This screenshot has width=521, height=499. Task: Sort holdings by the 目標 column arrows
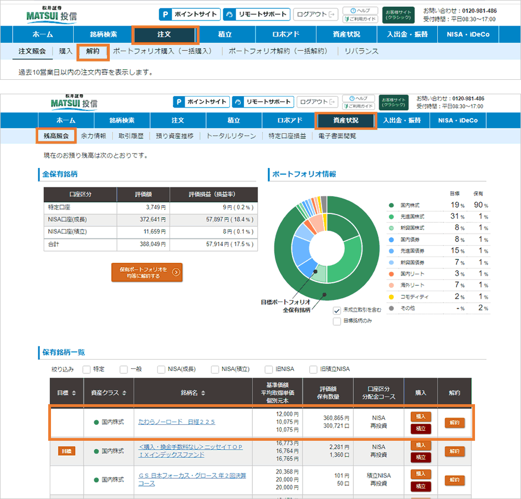point(74,393)
